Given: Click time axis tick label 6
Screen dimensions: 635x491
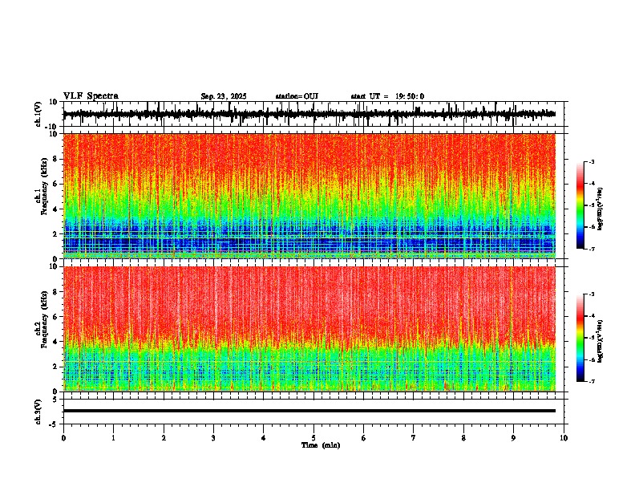Looking at the screenshot, I should (363, 438).
